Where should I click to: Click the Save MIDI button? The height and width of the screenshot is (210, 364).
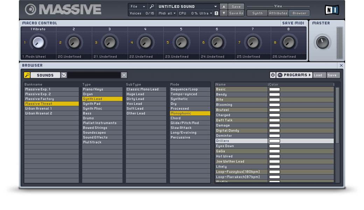click(x=293, y=23)
